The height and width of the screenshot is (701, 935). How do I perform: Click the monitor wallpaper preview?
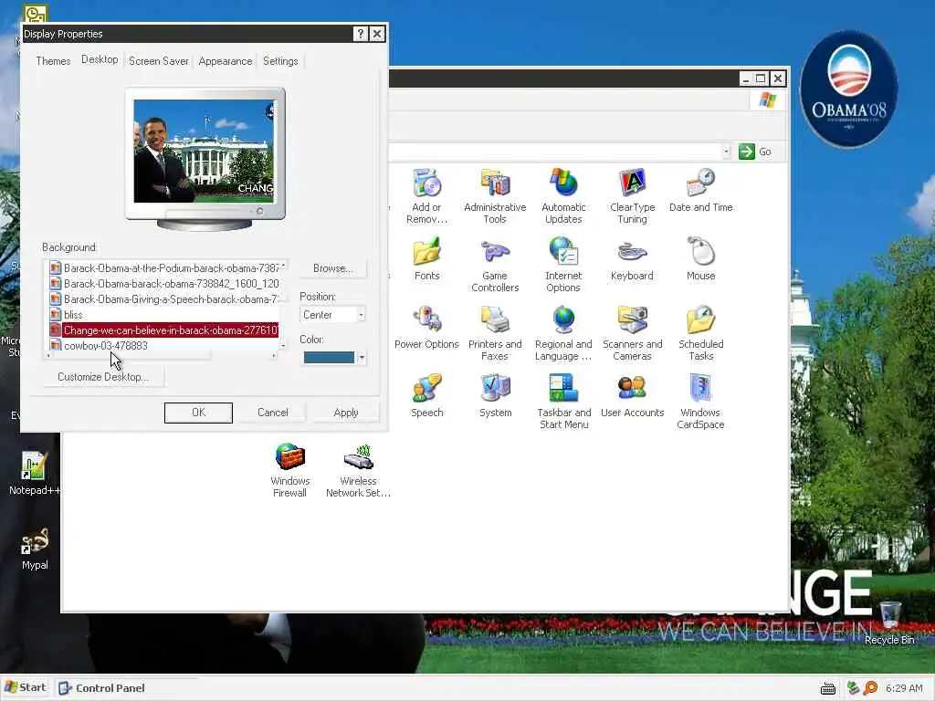pyautogui.click(x=204, y=151)
